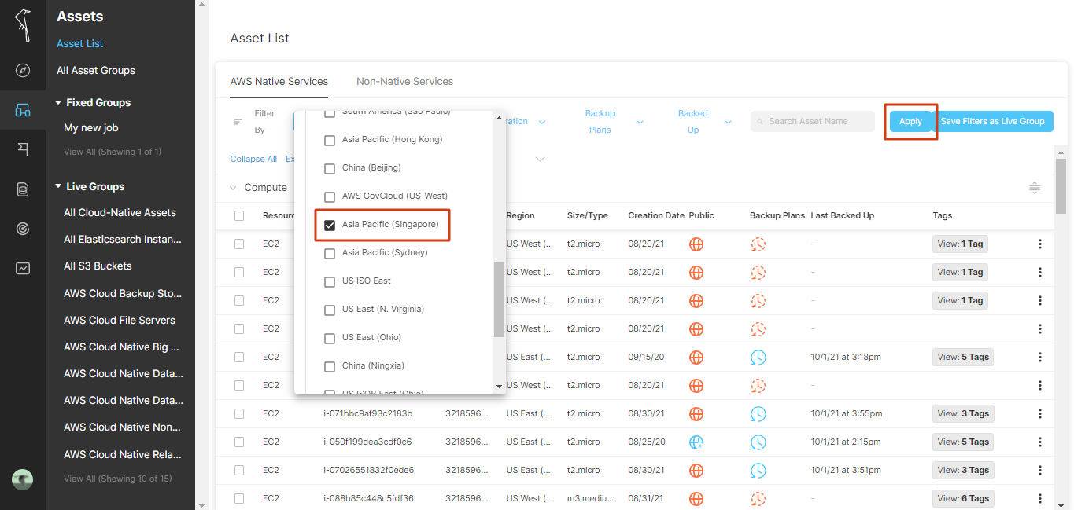Check the Asia Pacific (Sydney) box
This screenshot has width=1074, height=510.
pos(330,253)
